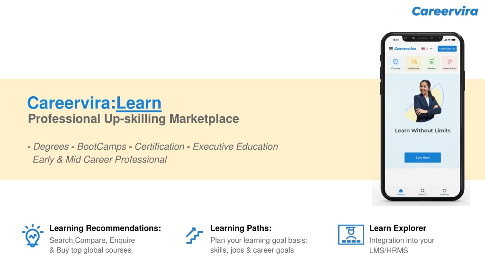The height and width of the screenshot is (273, 485).
Task: Tap the Advice icon tile
Action: [x=431, y=64]
